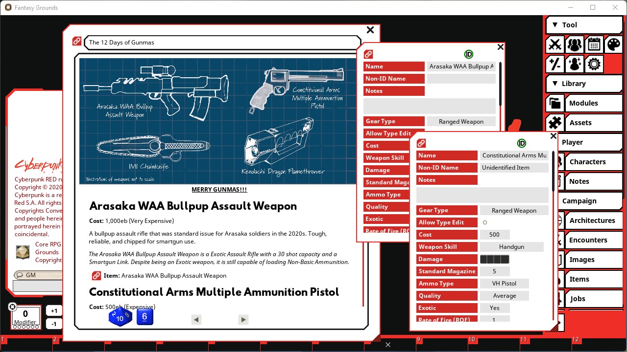Open the Assets library button
The height and width of the screenshot is (352, 627).
point(594,123)
